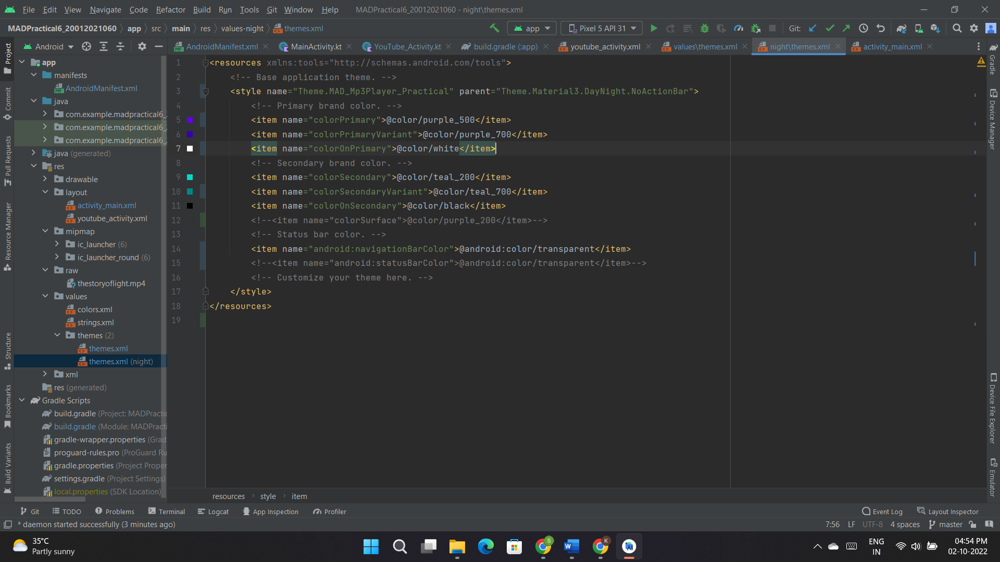Debug the app
This screenshot has height=562, width=1000.
[x=705, y=28]
